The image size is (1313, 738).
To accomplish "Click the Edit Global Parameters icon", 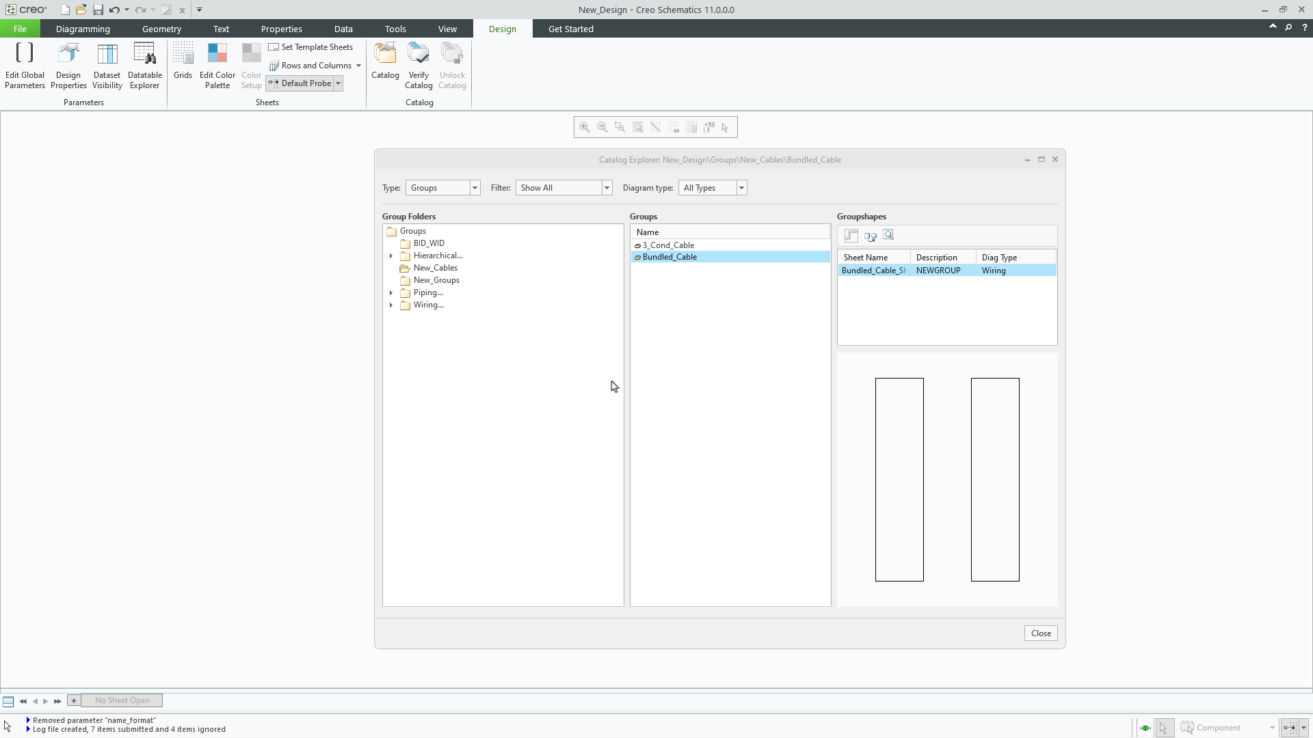I will coord(25,65).
